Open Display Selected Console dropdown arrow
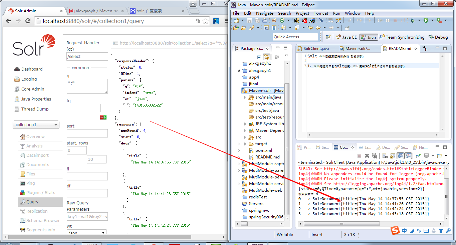456x245 pixels. click(433, 156)
